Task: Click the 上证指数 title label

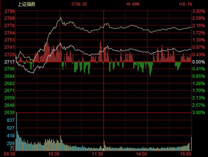Action: coord(26,4)
